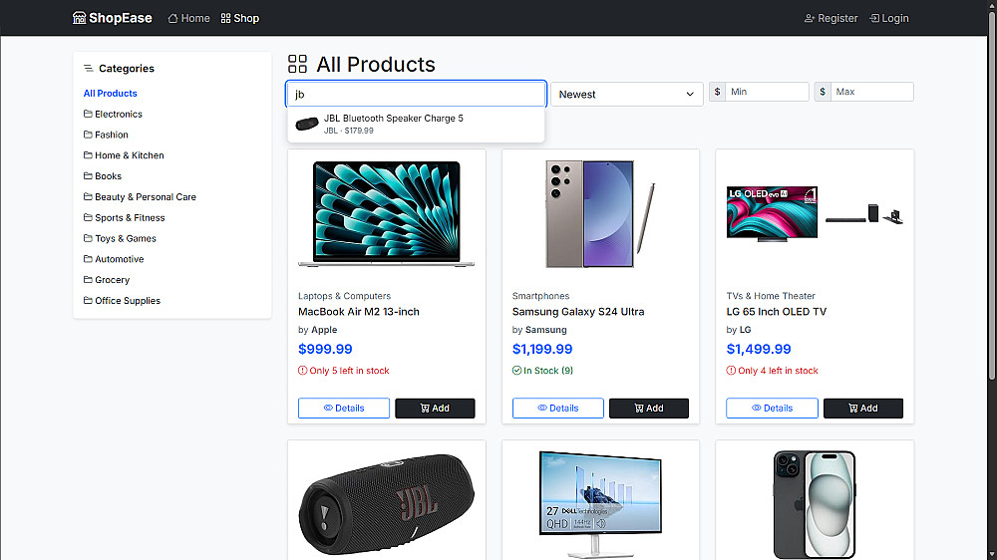Click the Automotive folder icon in sidebar

tap(88, 259)
